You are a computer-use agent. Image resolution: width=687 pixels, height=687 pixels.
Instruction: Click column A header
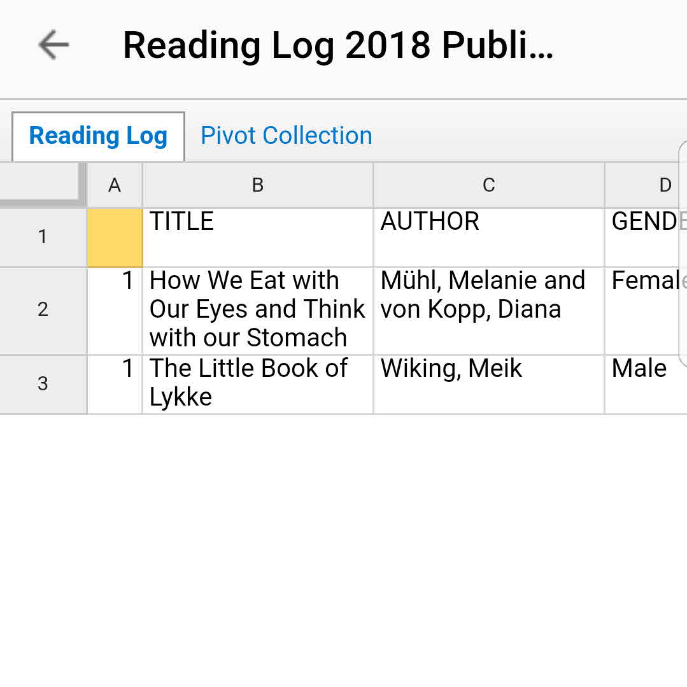pos(115,185)
